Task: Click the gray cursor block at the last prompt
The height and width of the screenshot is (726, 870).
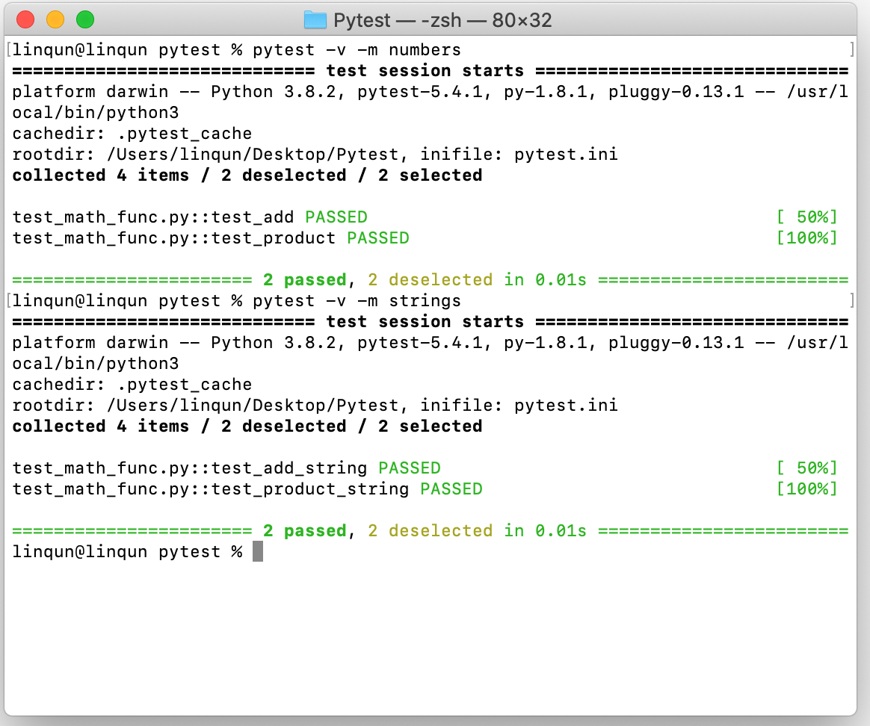Action: 258,552
